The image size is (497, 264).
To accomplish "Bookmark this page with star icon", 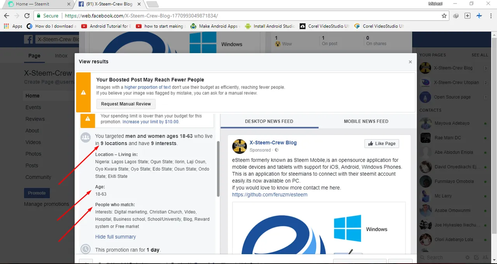I will 444,16.
